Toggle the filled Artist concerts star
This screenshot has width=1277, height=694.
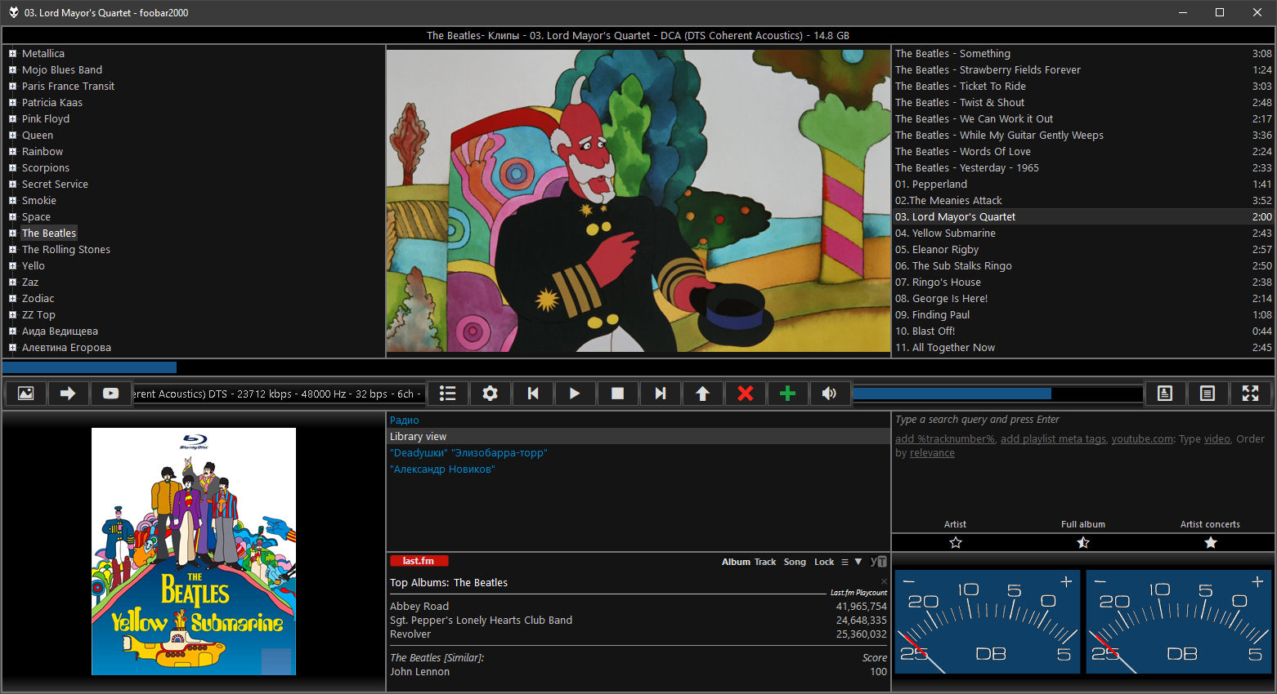click(1210, 543)
